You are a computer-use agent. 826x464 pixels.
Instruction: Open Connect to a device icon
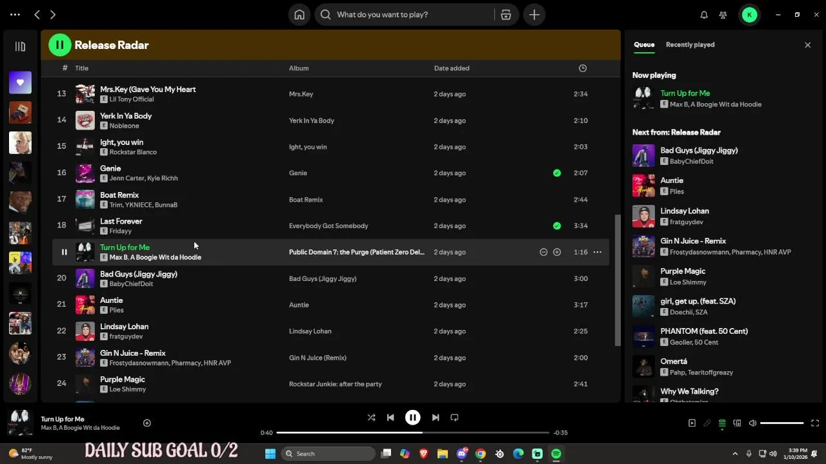tap(737, 423)
